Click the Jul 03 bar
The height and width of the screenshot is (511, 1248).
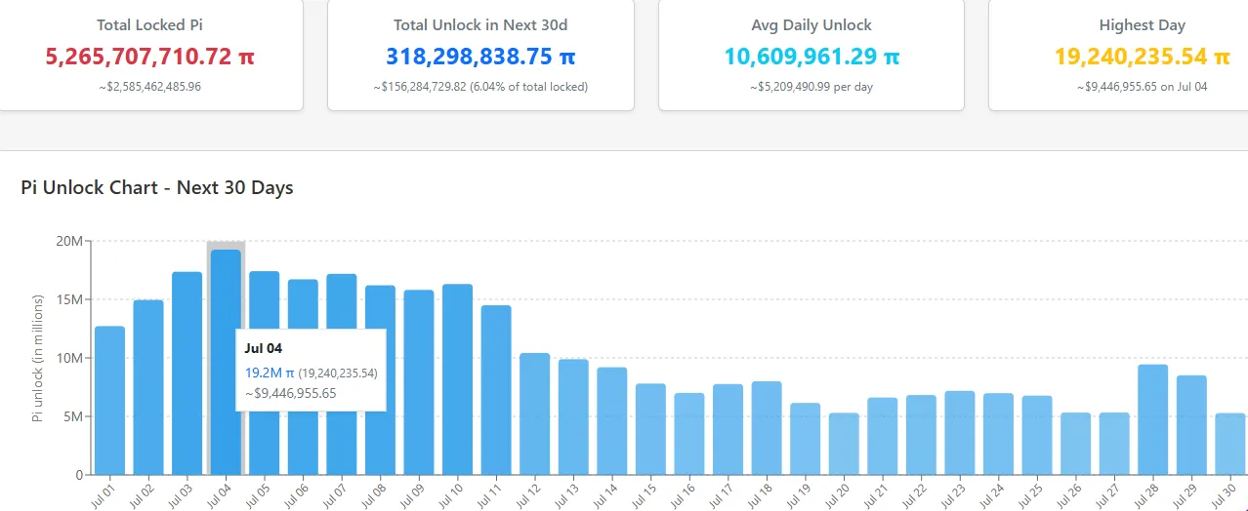point(187,373)
